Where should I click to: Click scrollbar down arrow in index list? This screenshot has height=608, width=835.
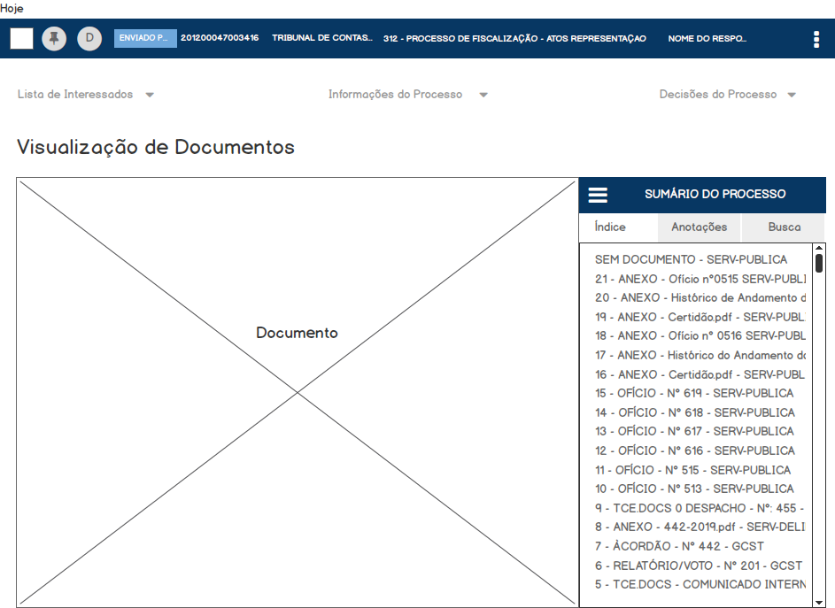tap(819, 601)
